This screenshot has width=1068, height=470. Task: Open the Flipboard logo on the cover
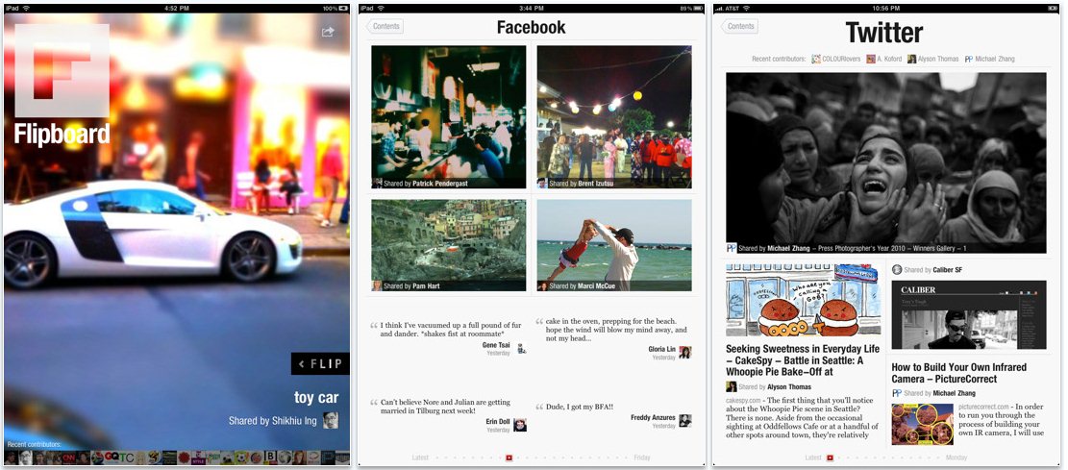[62, 86]
